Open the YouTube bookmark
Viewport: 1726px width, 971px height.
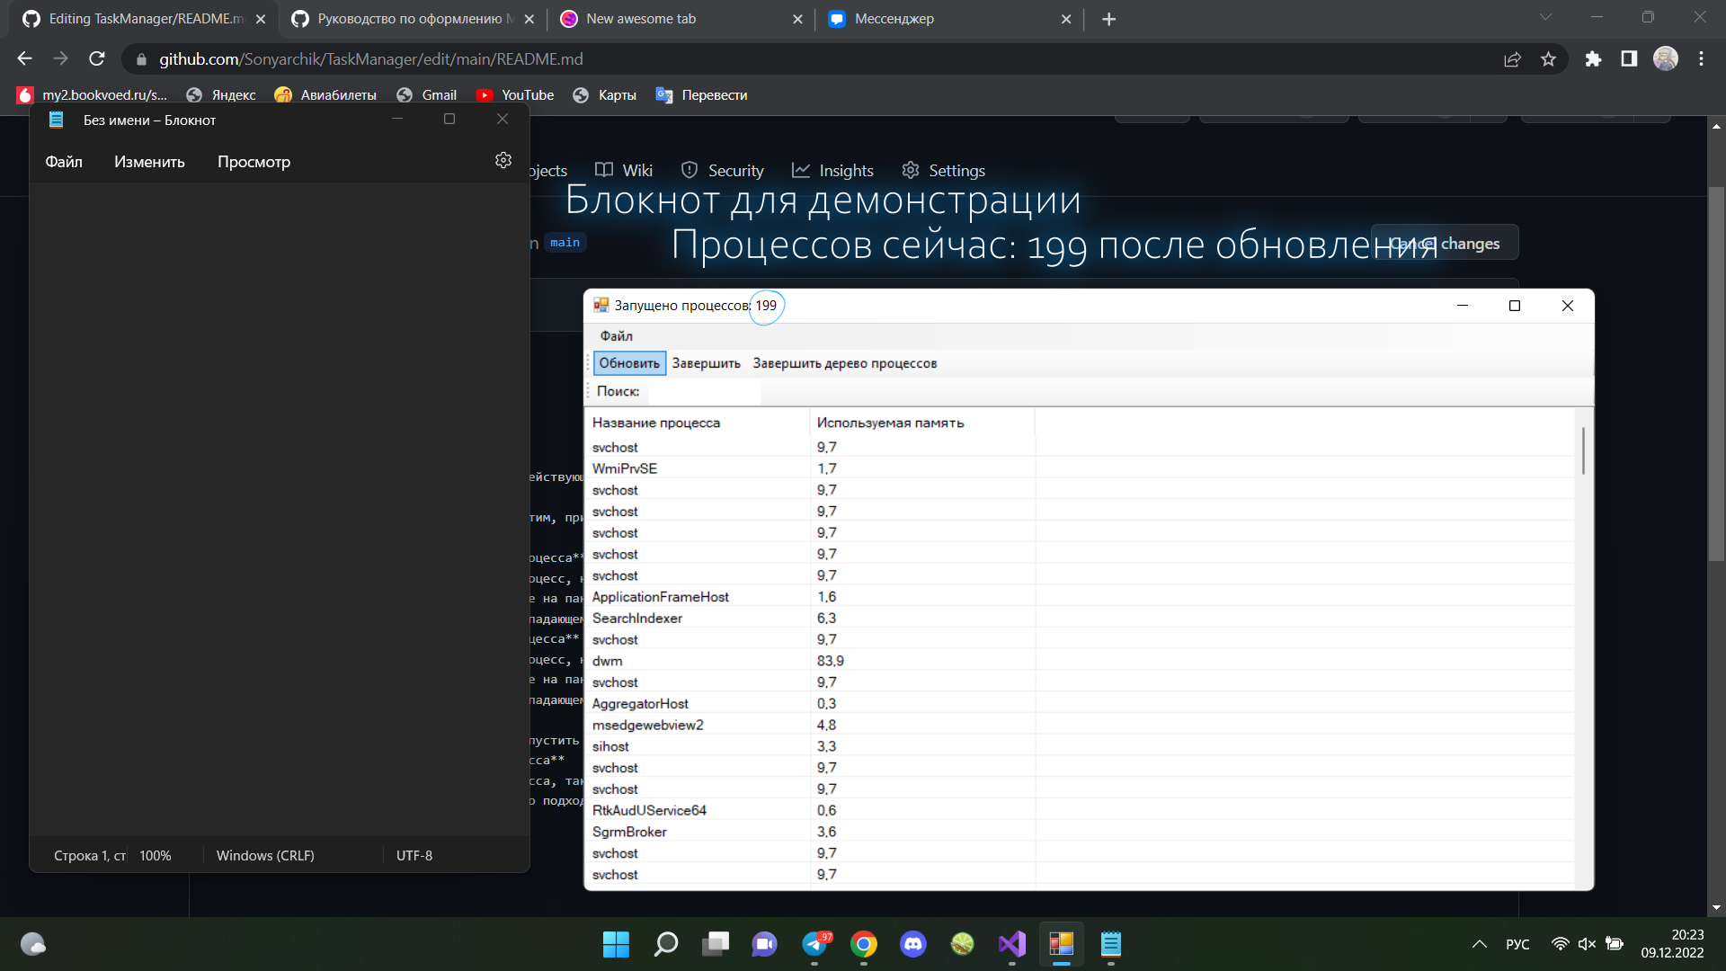coord(515,94)
